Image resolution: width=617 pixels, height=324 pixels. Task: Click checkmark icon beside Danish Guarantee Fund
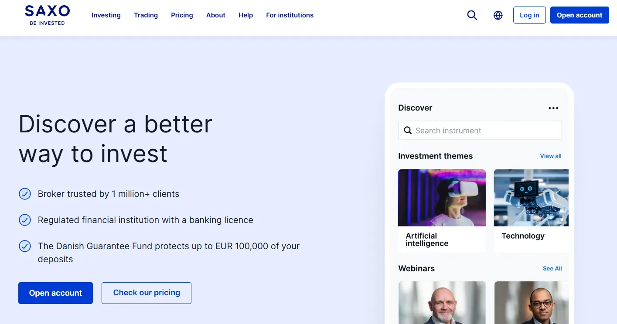(x=25, y=246)
